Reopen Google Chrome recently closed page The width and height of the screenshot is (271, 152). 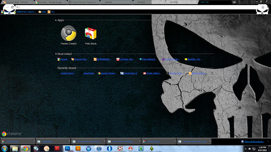[106, 73]
